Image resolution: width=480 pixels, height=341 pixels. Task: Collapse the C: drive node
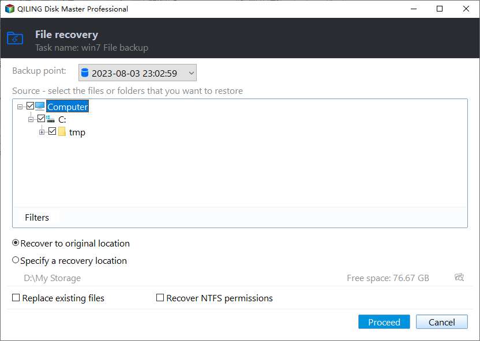point(31,119)
